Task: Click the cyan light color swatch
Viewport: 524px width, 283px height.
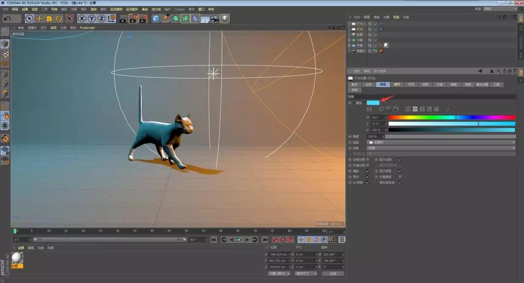Action: coord(373,103)
